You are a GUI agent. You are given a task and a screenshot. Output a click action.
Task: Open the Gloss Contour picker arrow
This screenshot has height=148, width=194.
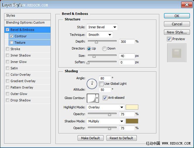coord(97,98)
